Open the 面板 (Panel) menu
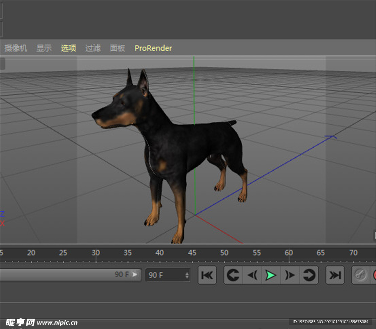 coord(117,48)
